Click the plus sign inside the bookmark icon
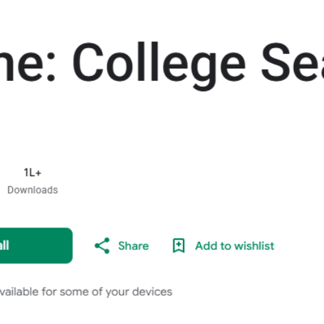Screen dimensions: 324x324 179,244
